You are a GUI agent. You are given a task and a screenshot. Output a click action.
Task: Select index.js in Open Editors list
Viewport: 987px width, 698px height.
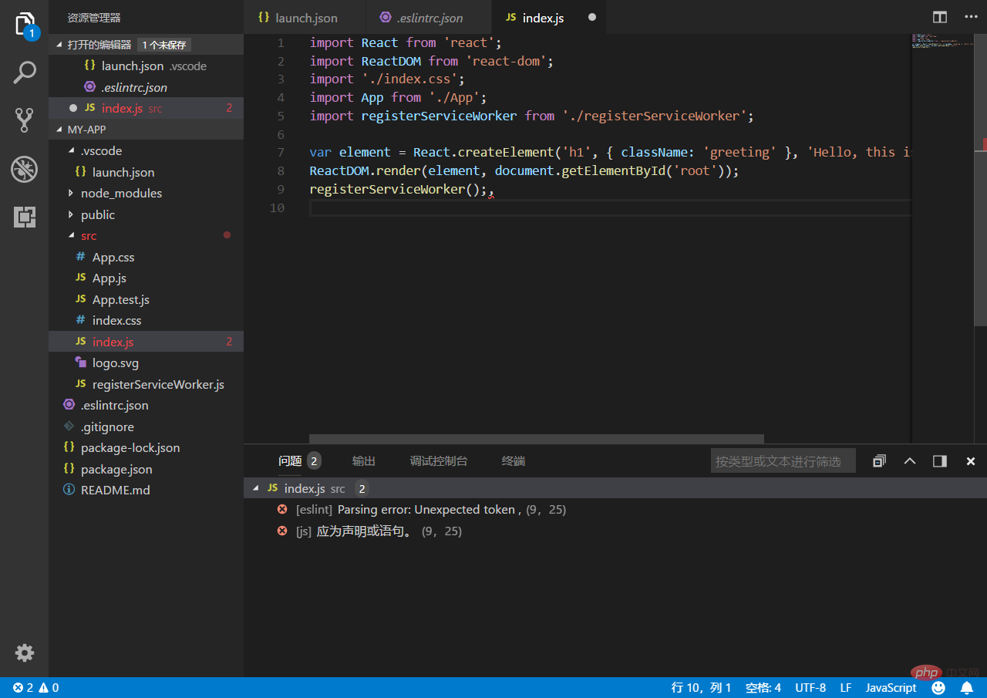[x=146, y=109]
